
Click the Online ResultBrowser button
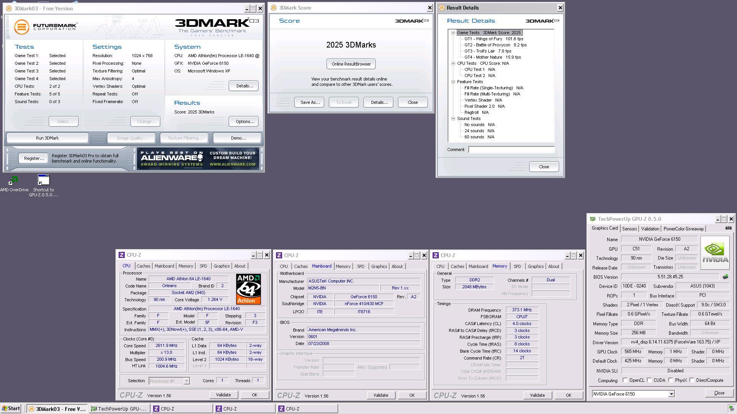point(351,64)
